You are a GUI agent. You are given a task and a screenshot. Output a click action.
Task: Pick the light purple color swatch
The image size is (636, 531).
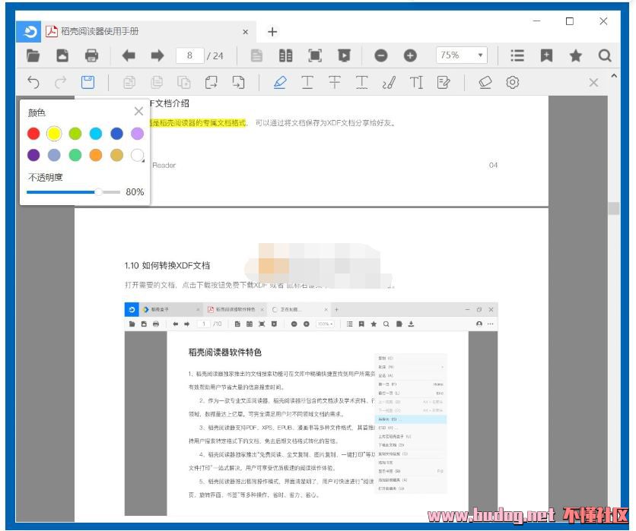click(138, 133)
